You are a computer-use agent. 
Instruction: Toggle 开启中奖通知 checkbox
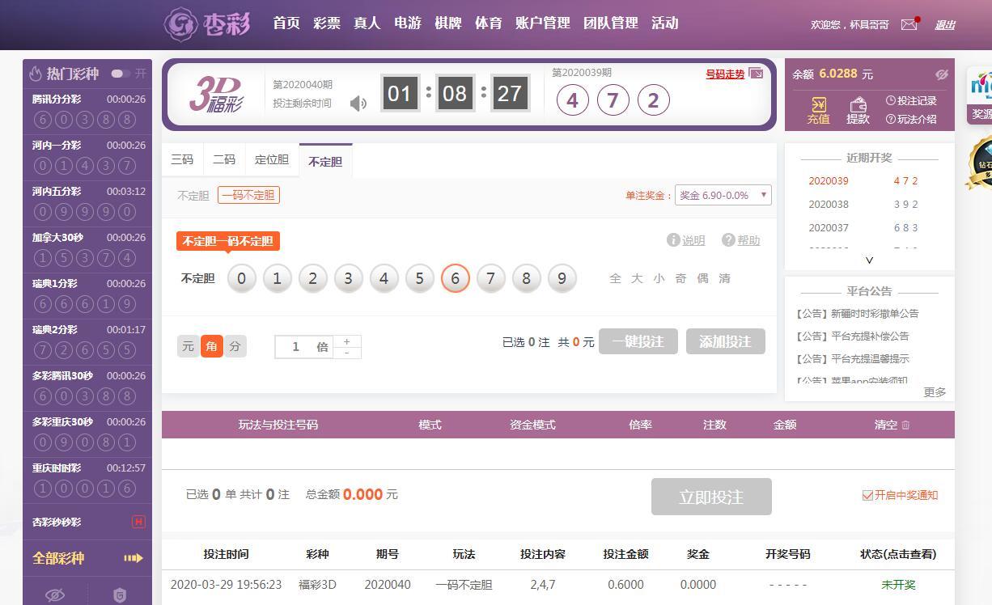867,495
